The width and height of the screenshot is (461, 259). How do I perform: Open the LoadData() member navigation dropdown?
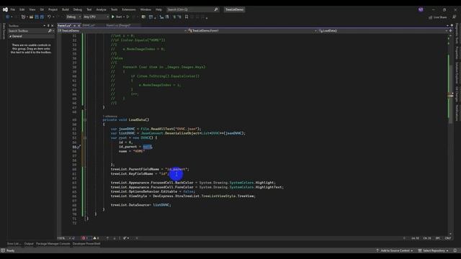[x=382, y=30]
